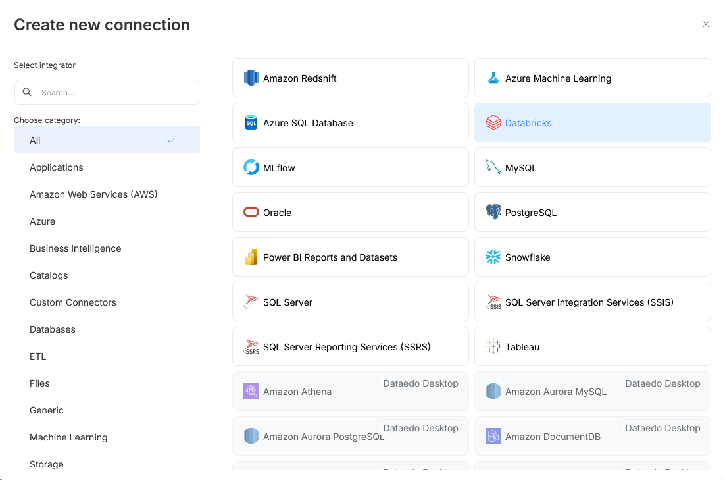The height and width of the screenshot is (480, 723).
Task: Click the Azure SQL Database connector
Action: point(350,123)
